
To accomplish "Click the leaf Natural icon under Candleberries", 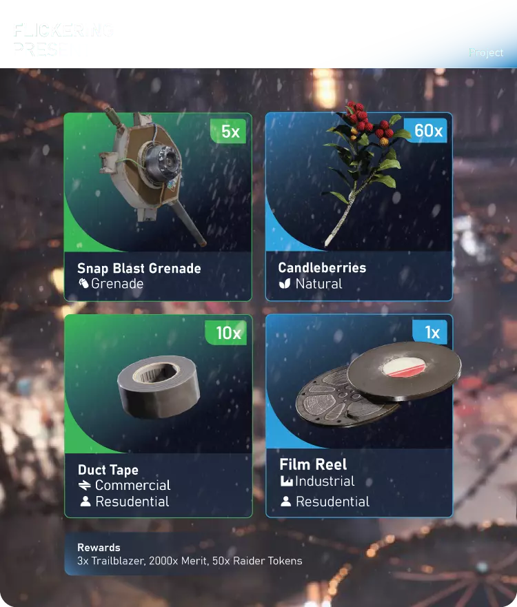I will [285, 284].
